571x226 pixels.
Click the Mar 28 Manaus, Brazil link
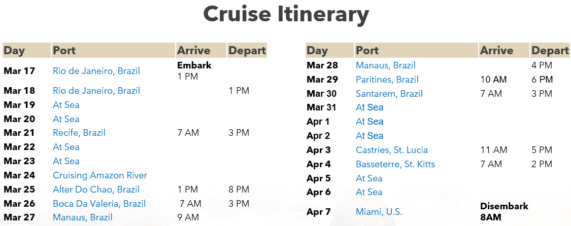(385, 65)
